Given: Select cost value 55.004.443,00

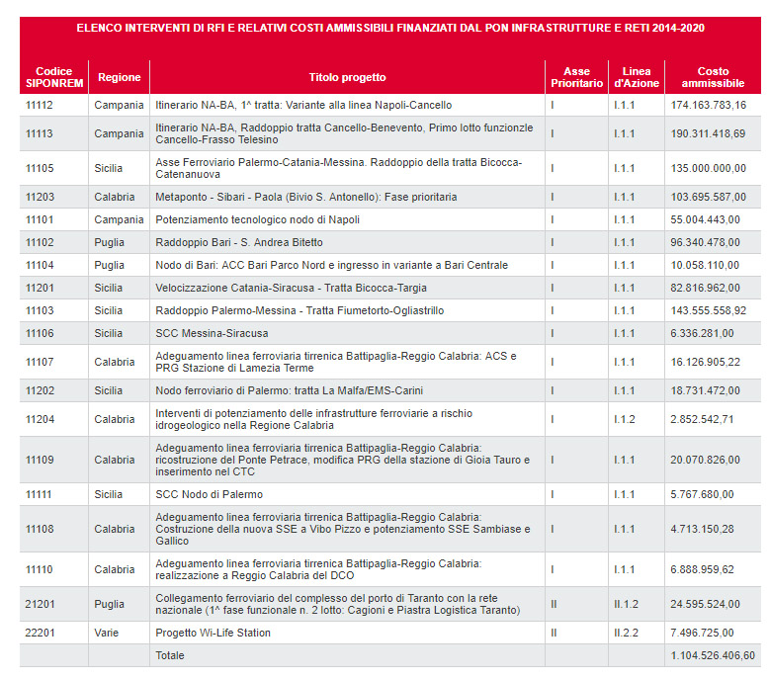Looking at the screenshot, I should coord(705,219).
